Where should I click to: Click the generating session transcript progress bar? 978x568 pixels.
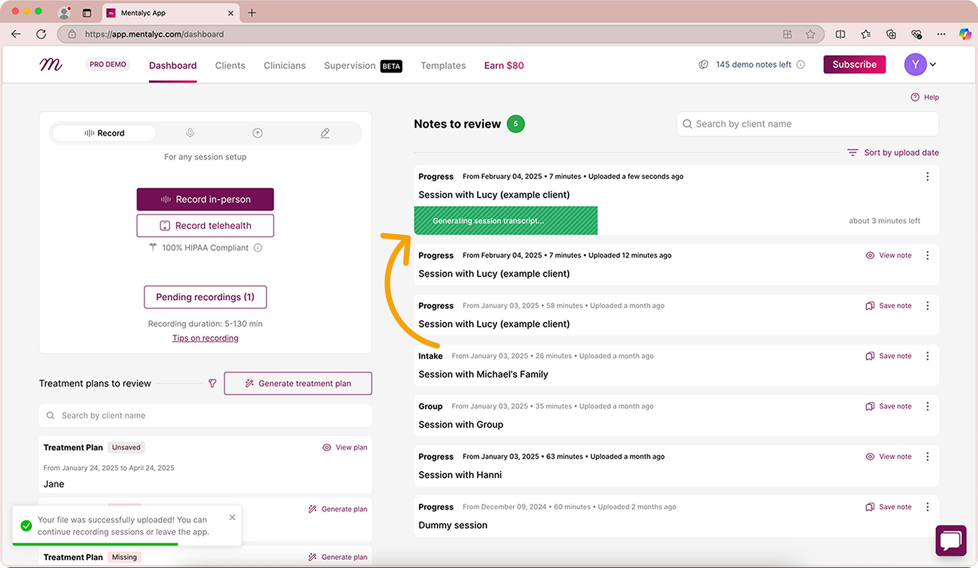click(x=506, y=220)
